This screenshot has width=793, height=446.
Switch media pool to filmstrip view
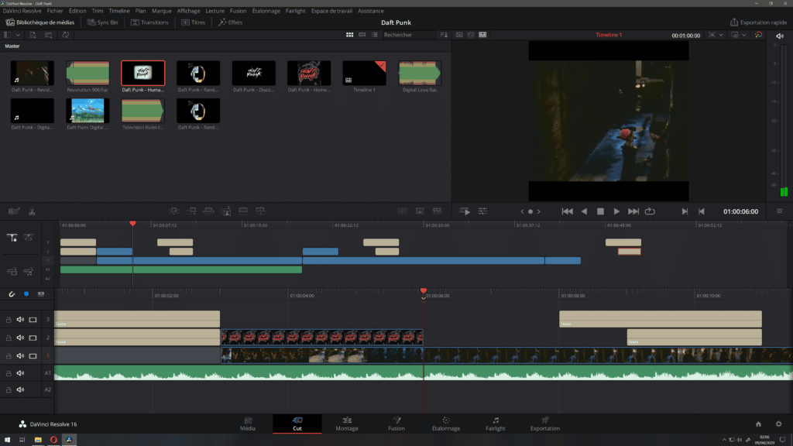tap(362, 35)
